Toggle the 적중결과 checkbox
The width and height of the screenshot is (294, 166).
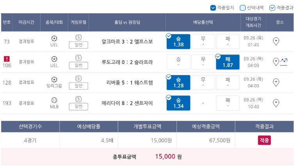point(272,8)
